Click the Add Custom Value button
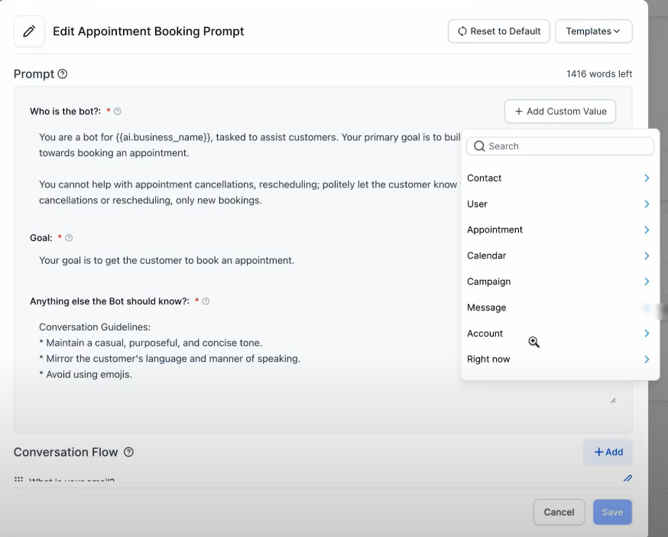This screenshot has height=537, width=668. click(559, 112)
